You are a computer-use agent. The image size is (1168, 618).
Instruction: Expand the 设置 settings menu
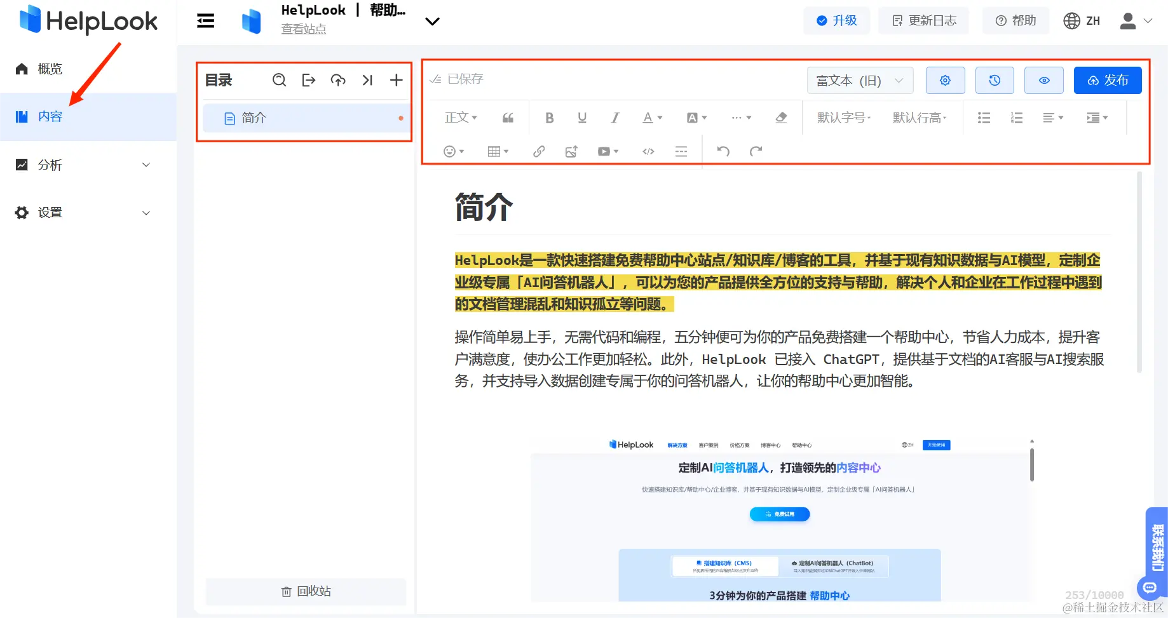coord(88,213)
